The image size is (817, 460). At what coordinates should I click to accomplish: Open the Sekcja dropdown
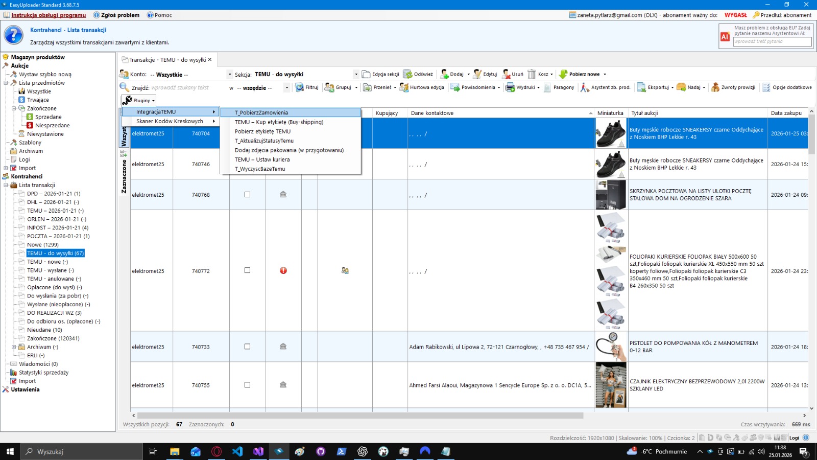pyautogui.click(x=356, y=75)
